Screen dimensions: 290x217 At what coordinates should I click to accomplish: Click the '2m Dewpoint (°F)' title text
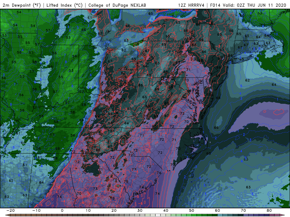pyautogui.click(x=22, y=5)
